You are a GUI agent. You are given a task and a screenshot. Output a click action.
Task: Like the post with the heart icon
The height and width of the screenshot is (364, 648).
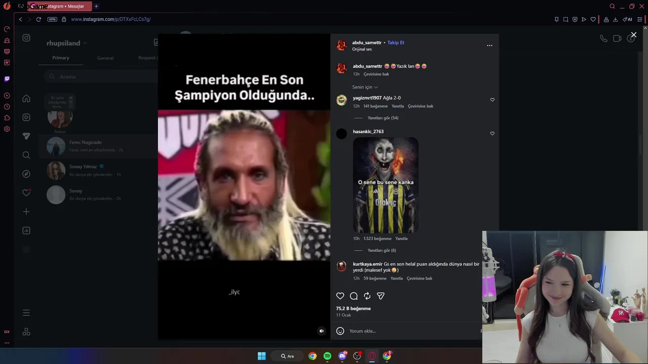[340, 296]
